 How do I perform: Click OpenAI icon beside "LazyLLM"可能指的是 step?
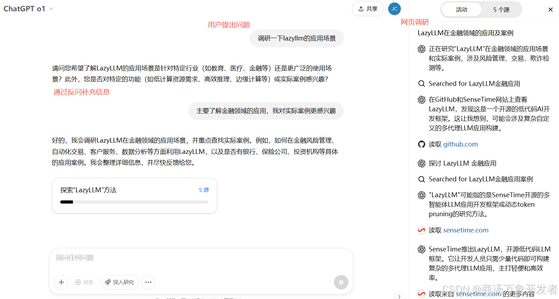[x=422, y=195]
